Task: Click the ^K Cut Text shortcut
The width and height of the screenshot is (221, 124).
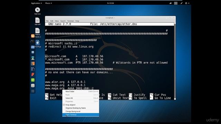Action: click(x=117, y=95)
